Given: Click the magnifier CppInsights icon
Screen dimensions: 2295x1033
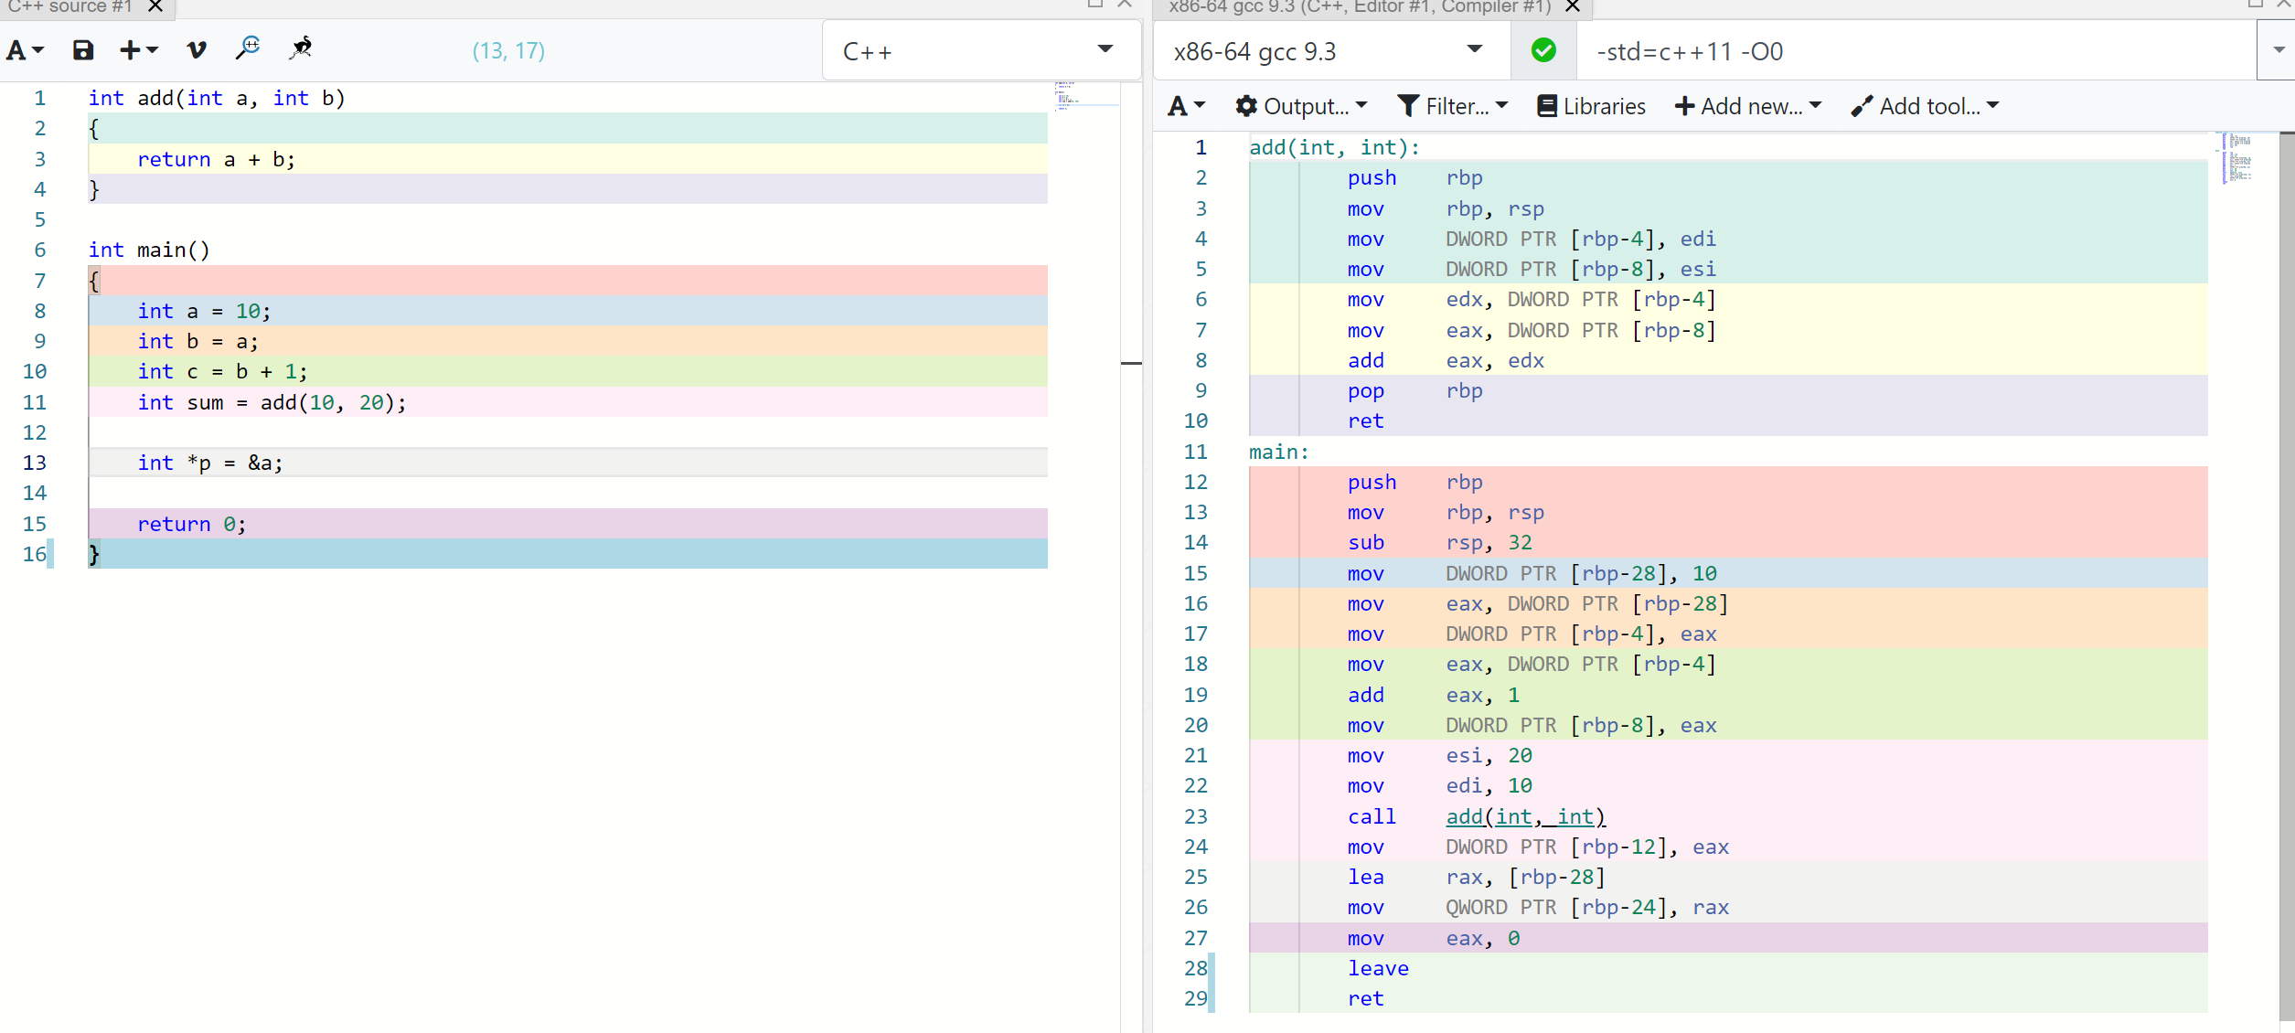Looking at the screenshot, I should pos(248,48).
